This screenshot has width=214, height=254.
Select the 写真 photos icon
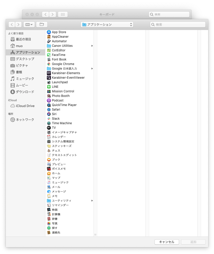(x=49, y=223)
